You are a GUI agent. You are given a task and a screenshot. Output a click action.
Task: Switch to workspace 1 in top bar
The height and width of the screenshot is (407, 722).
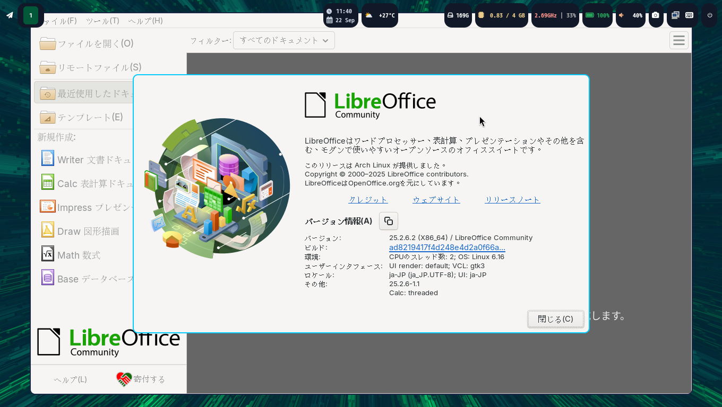(31, 15)
